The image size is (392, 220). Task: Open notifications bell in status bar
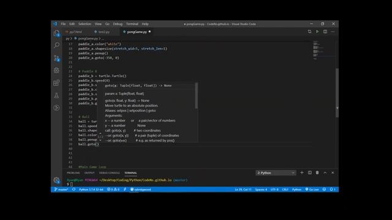click(333, 189)
